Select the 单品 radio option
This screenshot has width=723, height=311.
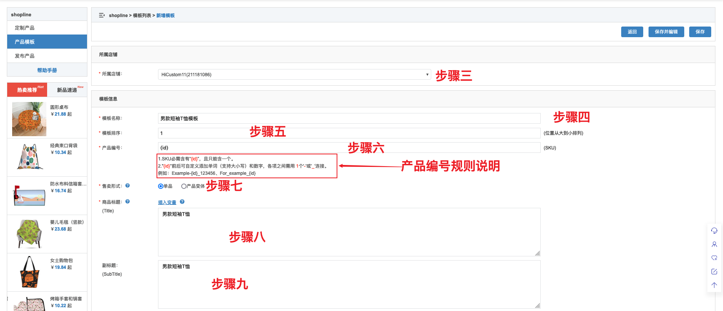(x=161, y=186)
